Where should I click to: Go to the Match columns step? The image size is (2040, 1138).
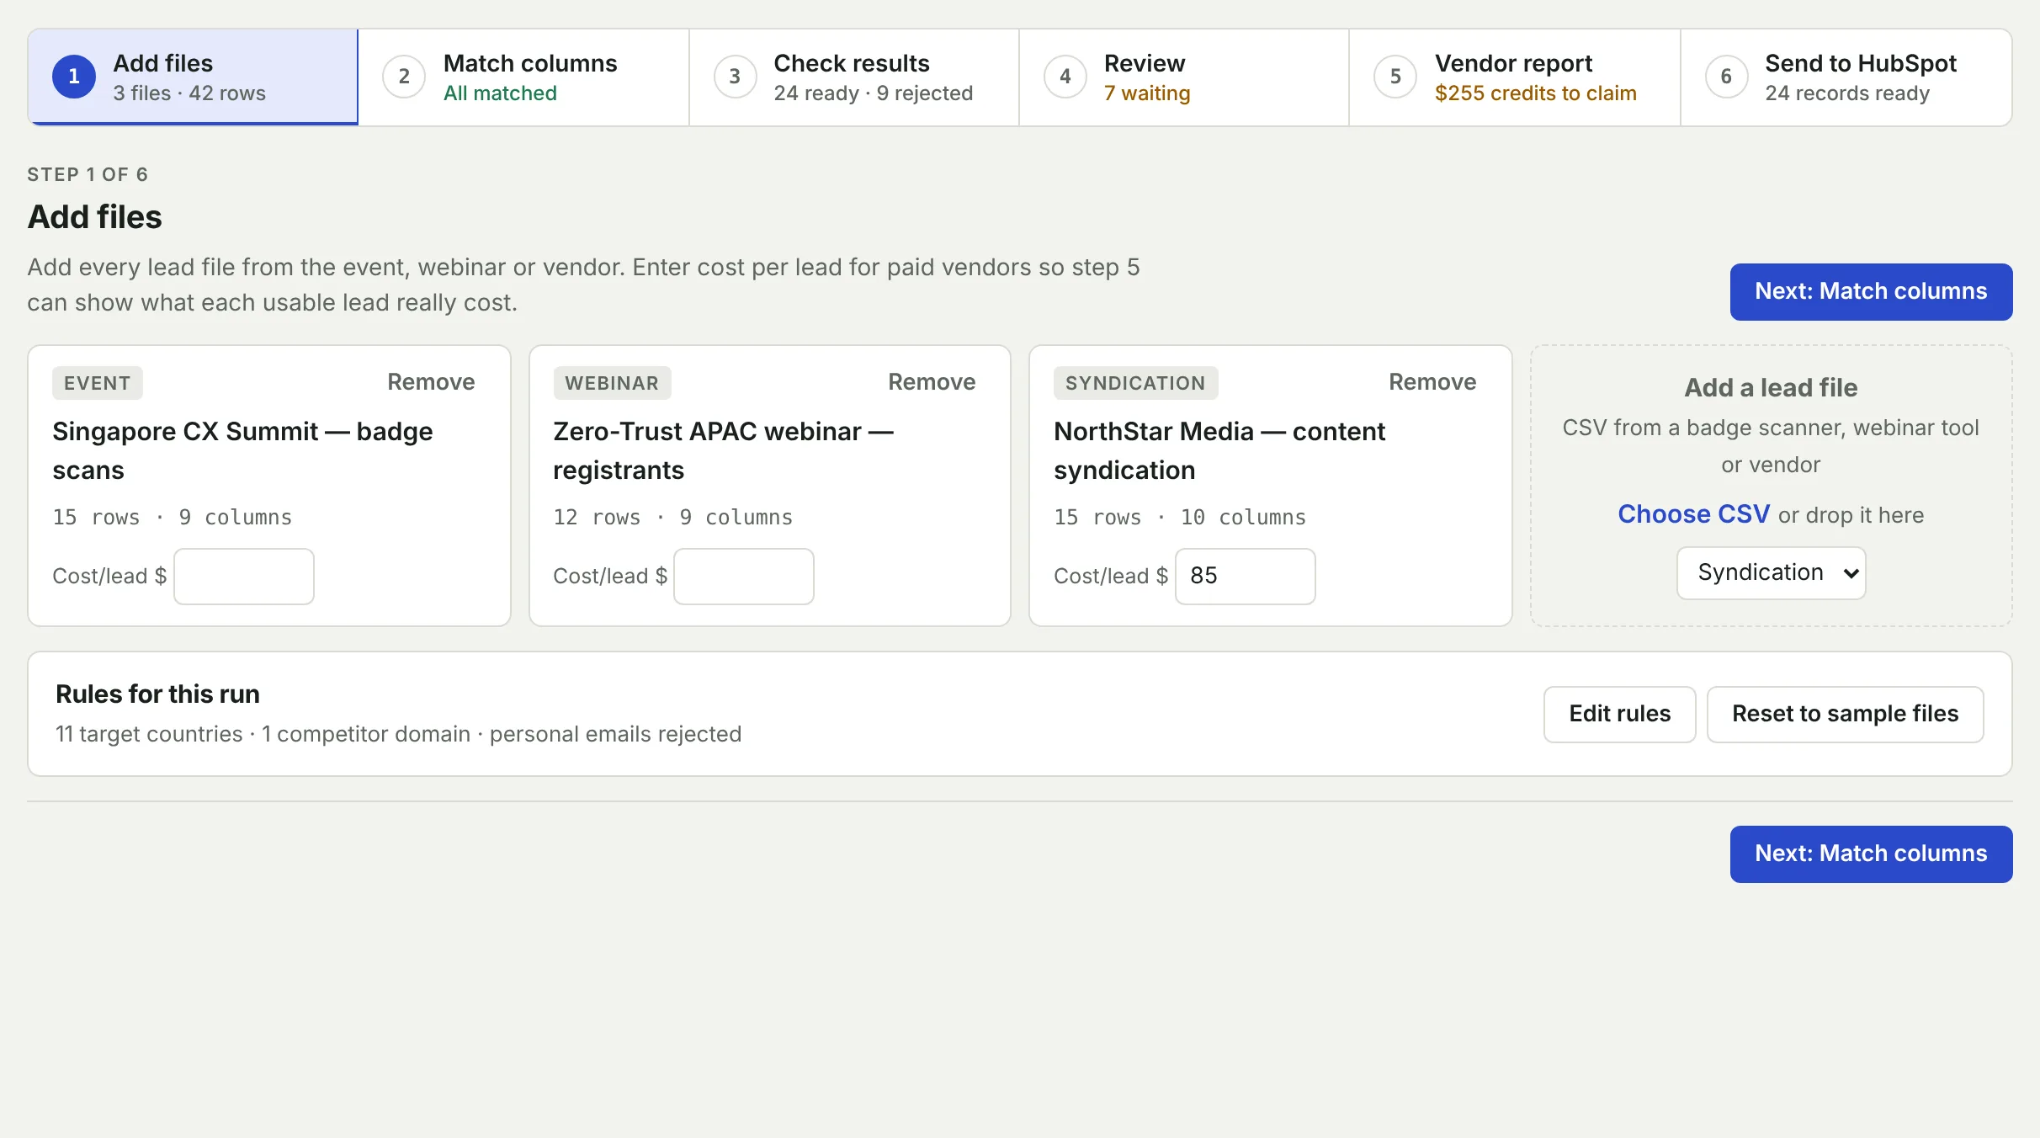coord(523,77)
